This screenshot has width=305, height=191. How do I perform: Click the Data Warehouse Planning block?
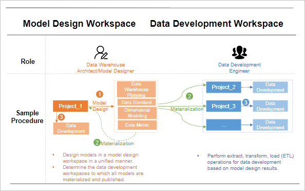pos(137,90)
